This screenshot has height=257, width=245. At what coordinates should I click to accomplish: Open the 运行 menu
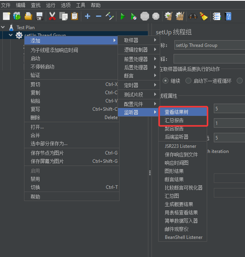[50, 5]
